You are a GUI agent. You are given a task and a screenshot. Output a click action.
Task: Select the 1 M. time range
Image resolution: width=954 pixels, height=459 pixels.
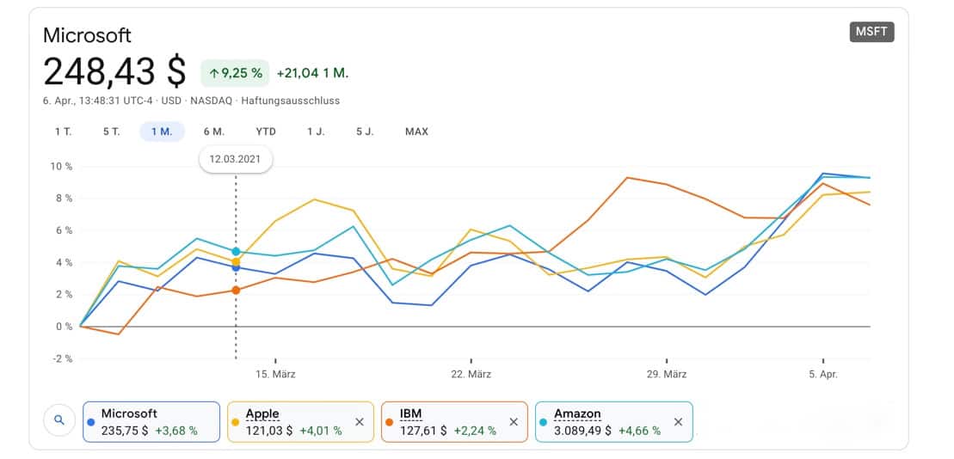pos(162,132)
